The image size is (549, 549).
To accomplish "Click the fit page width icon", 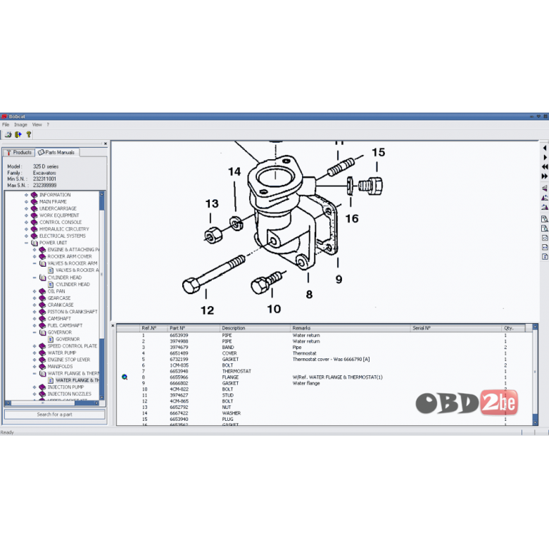I will (x=545, y=248).
